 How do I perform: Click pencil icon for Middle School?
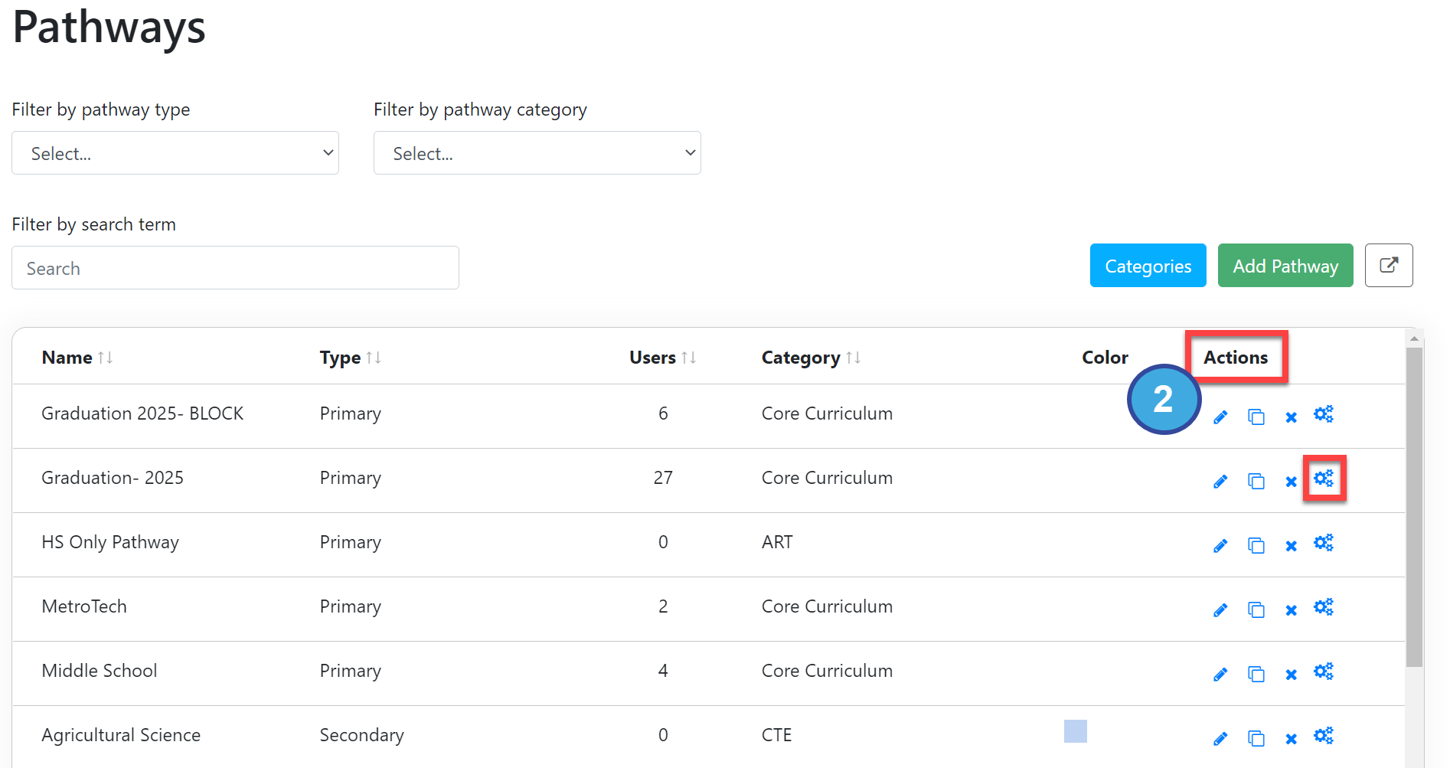(1220, 675)
